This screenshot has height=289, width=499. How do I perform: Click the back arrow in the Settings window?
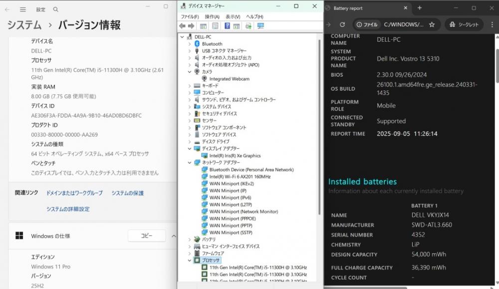[x=7, y=9]
